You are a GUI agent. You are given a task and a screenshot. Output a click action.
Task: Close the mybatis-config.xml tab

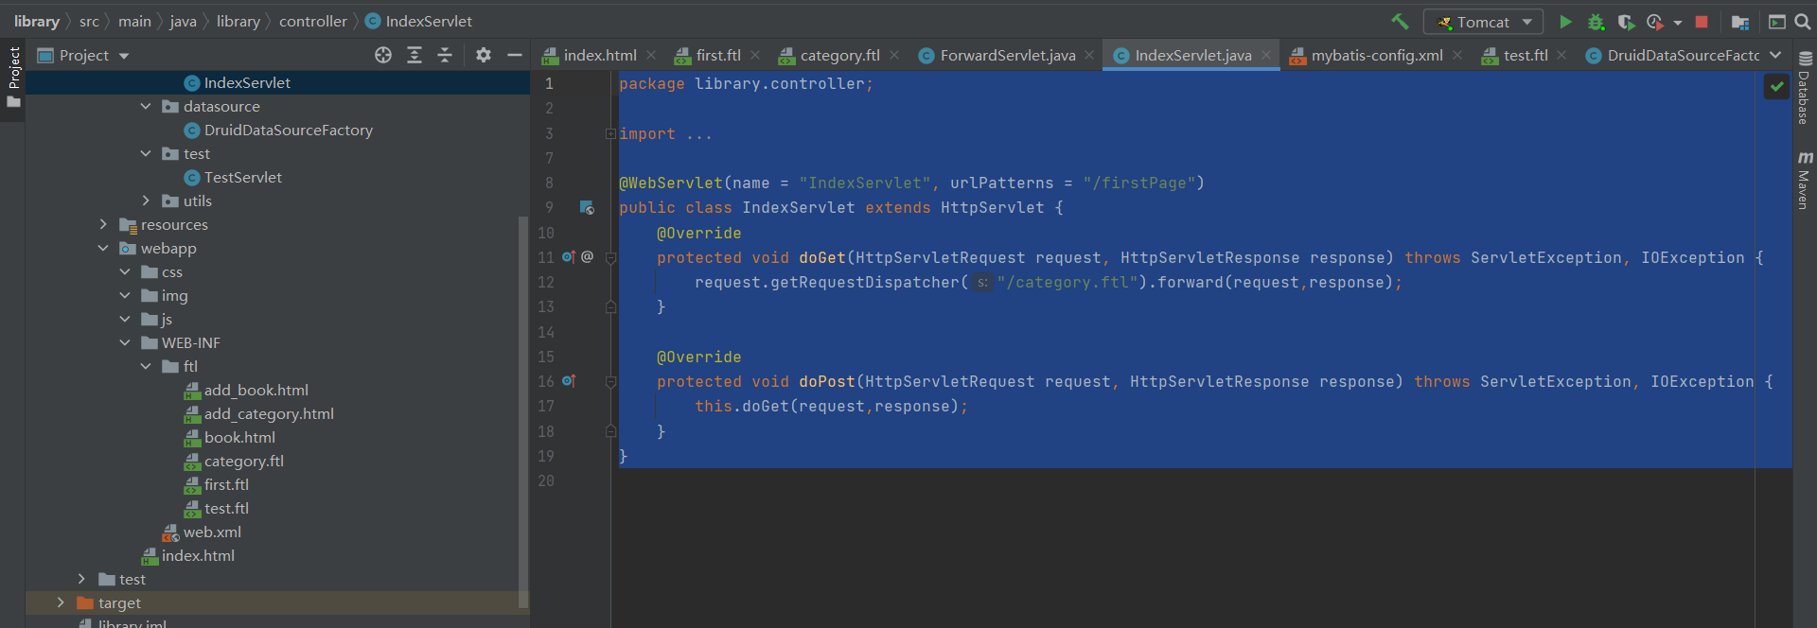[1457, 55]
